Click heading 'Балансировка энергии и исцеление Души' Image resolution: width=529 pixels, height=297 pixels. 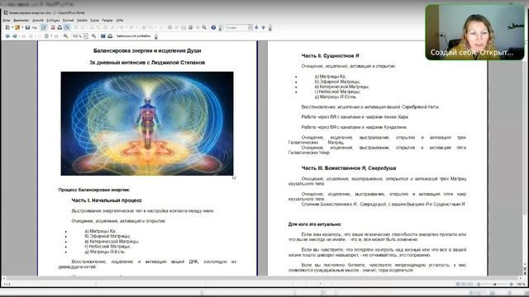(x=147, y=50)
